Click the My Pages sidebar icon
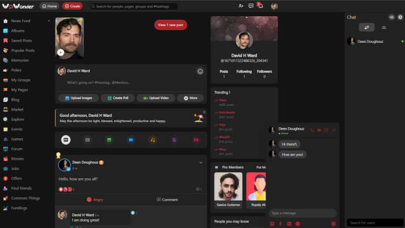 pyautogui.click(x=5, y=90)
